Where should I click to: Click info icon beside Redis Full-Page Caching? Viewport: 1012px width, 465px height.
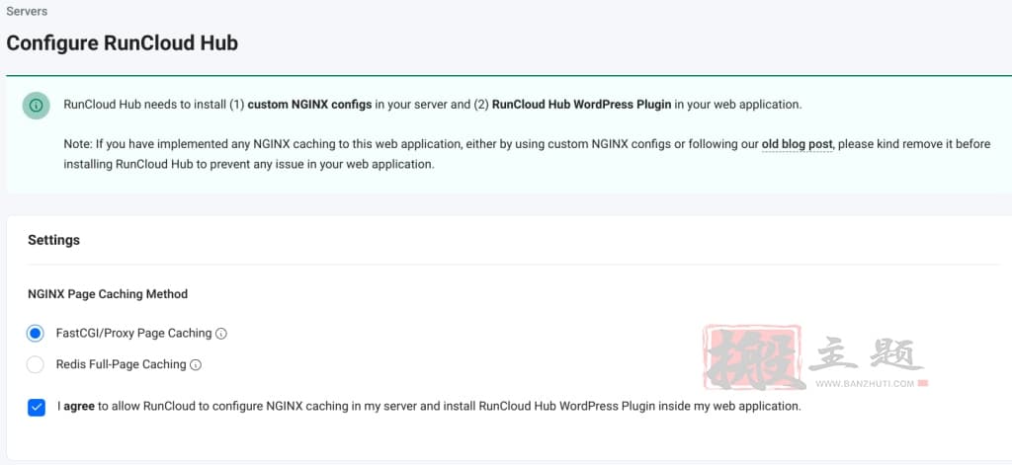196,364
